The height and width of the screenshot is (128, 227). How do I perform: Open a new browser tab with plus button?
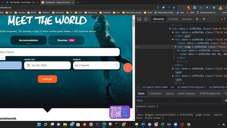78,2
